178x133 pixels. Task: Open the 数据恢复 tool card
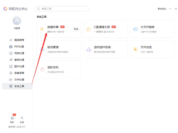click(59, 29)
